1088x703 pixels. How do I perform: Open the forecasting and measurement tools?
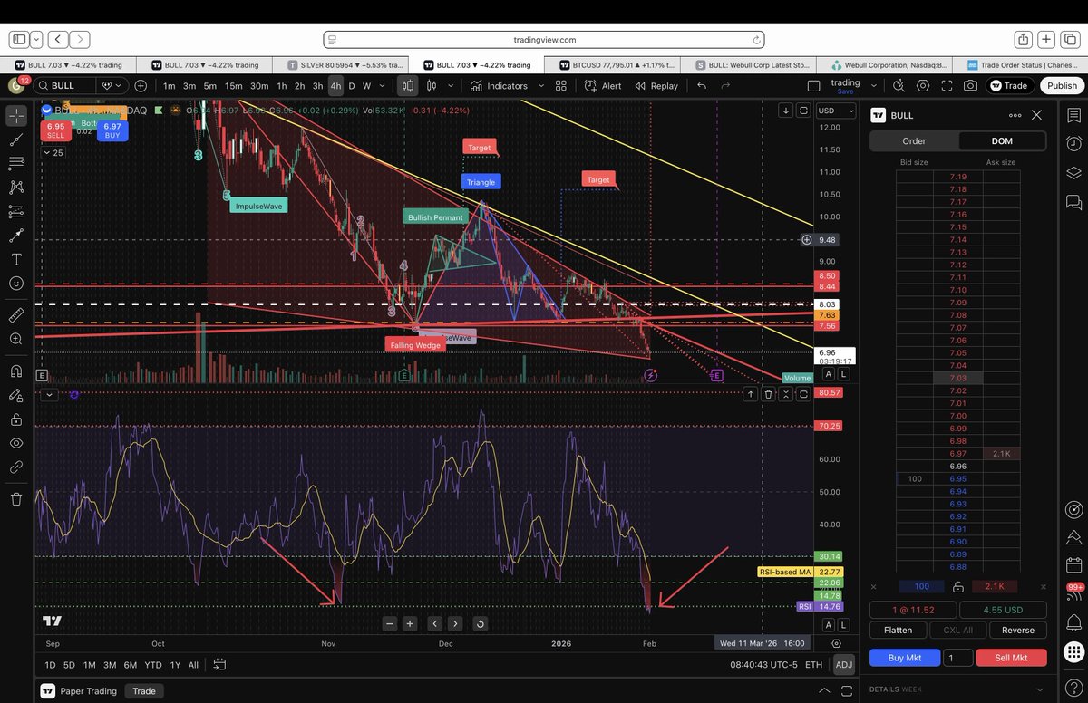tap(16, 211)
